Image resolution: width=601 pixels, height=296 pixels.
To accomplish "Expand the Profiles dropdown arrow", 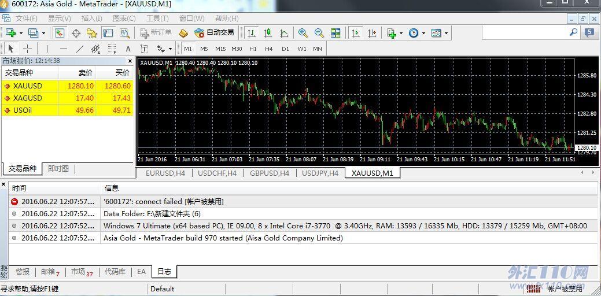I will click(43, 34).
